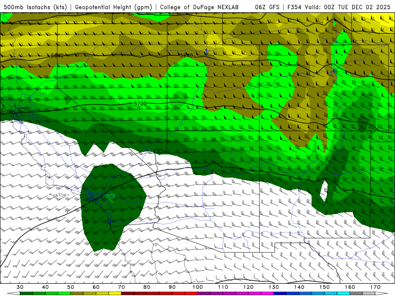Select the bright yellow swatch ending at 70

tap(115, 294)
